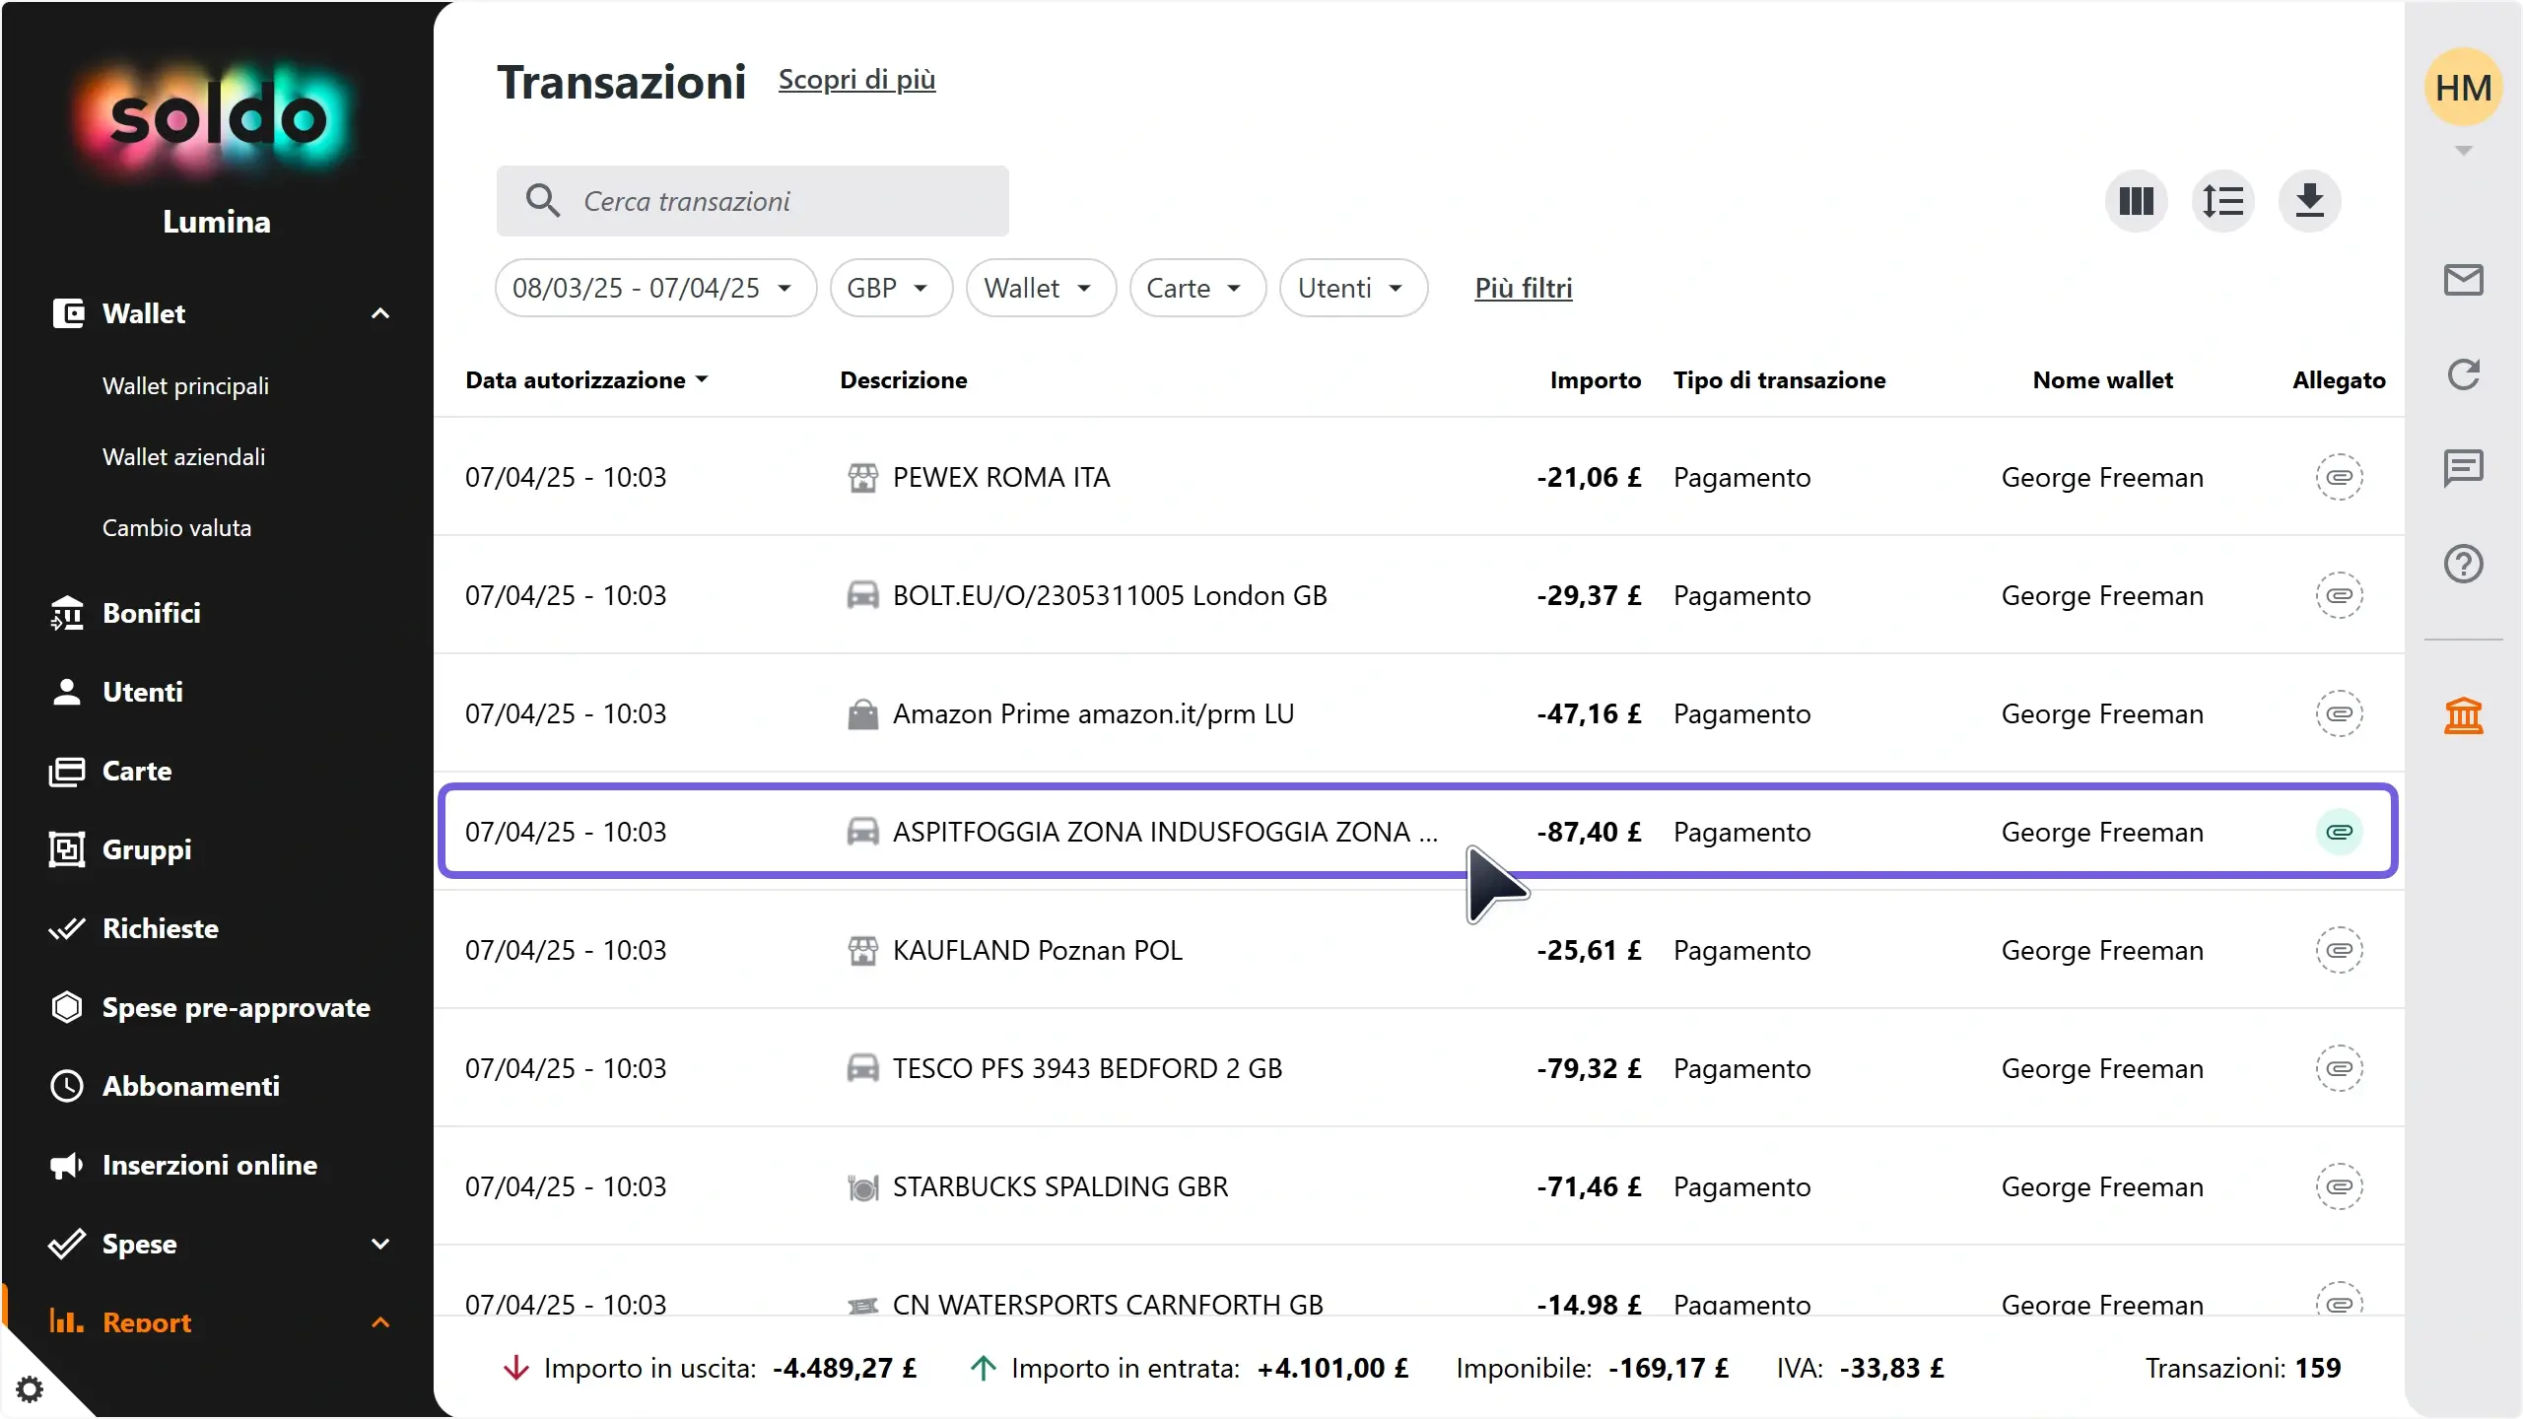Click the Nome wallet column header
The image size is (2523, 1419).
tap(2102, 380)
